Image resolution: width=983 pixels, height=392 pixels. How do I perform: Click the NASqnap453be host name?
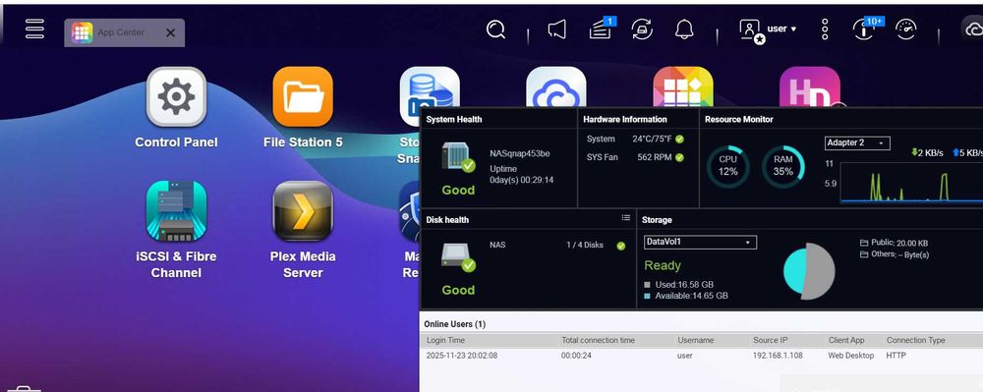(520, 154)
